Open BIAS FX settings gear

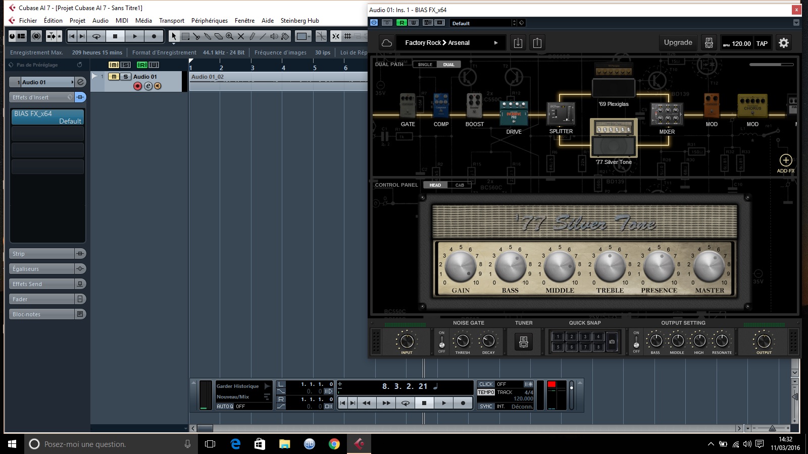pyautogui.click(x=784, y=43)
